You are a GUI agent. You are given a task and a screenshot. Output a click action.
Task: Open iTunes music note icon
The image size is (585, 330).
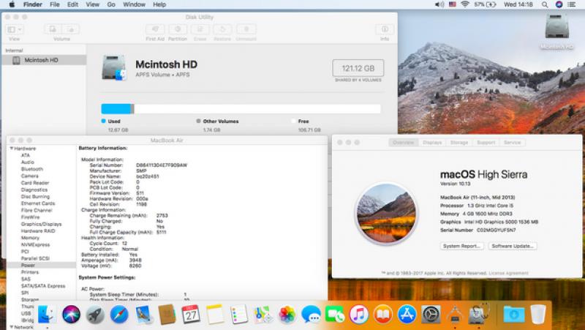pos(359,315)
